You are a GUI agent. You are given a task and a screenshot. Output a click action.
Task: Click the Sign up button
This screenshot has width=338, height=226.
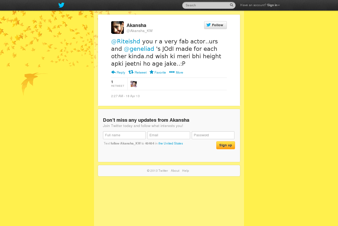(x=226, y=145)
